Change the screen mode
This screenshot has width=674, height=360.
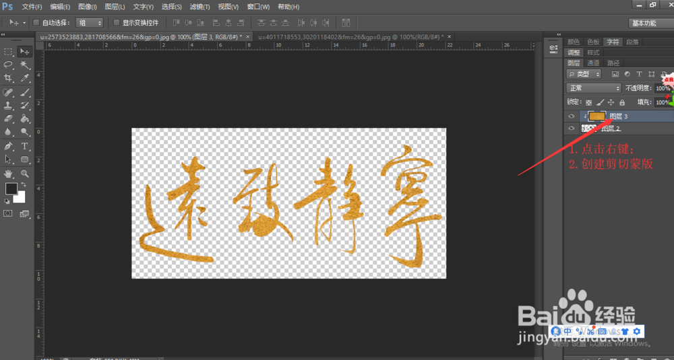[x=24, y=214]
